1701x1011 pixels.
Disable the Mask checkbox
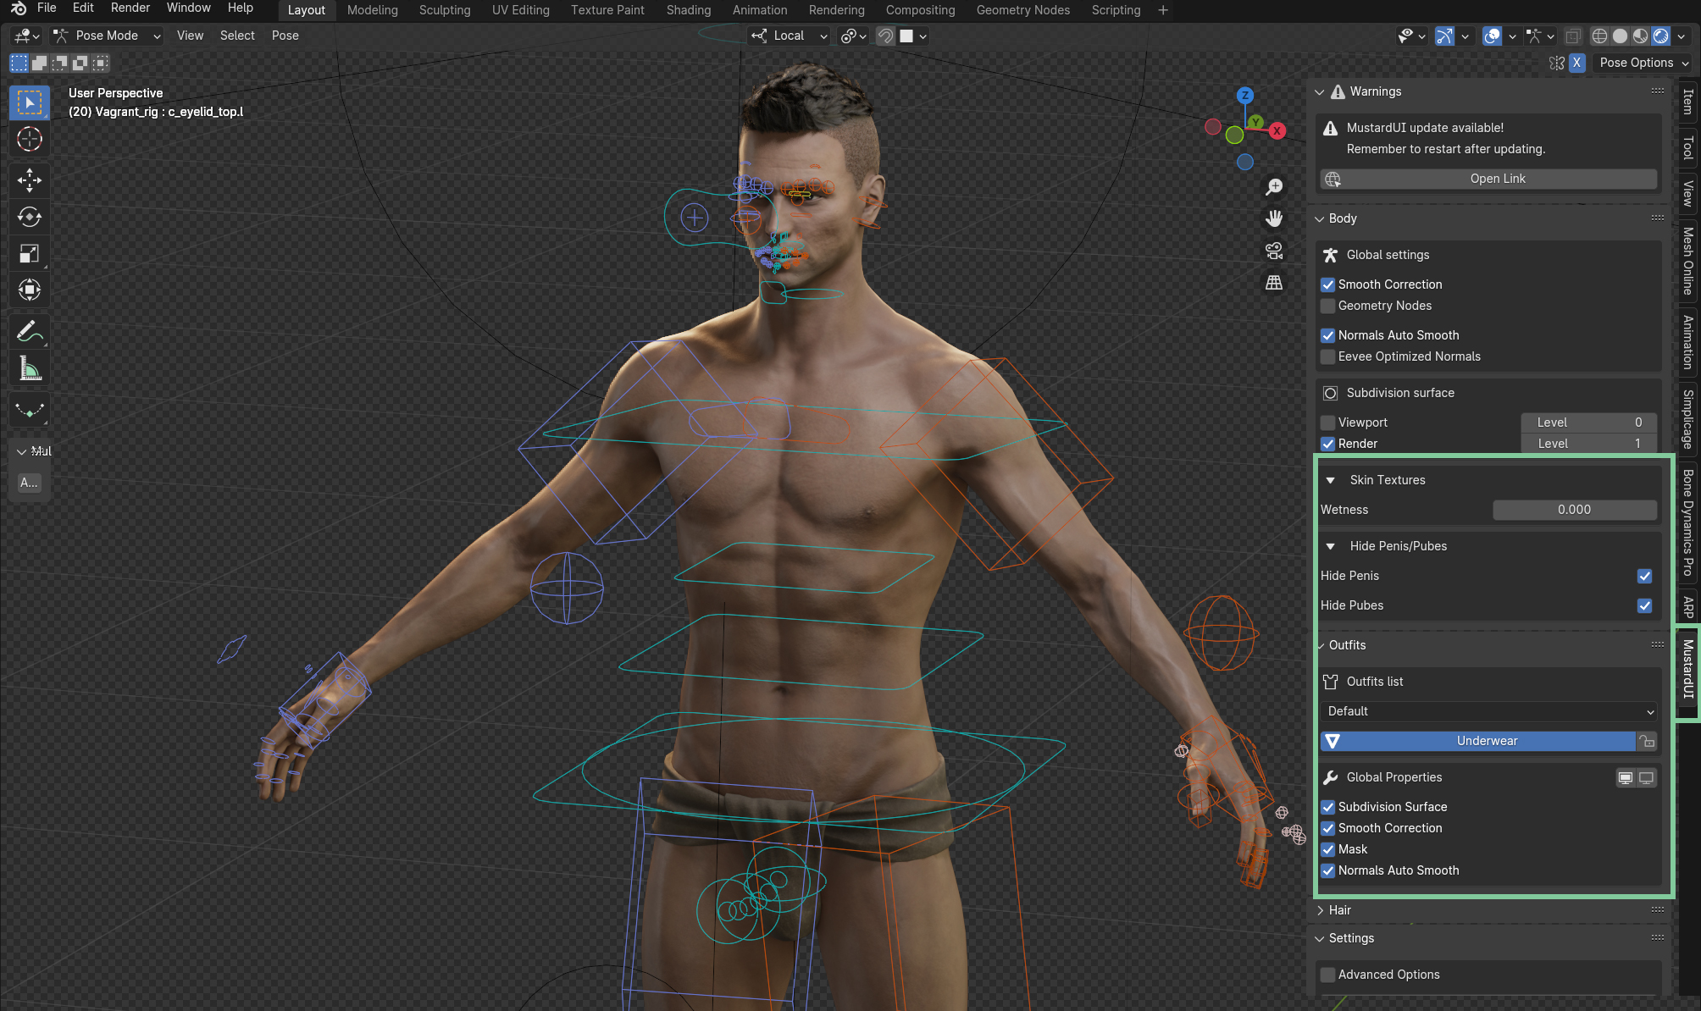click(1328, 849)
